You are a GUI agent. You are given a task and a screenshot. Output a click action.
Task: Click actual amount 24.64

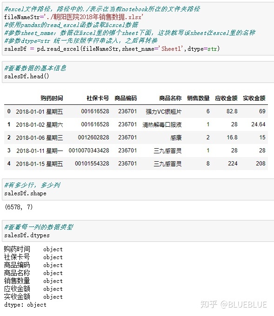258,124
